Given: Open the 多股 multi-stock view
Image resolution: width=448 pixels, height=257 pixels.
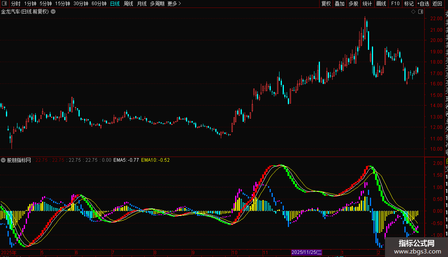Looking at the screenshot, I should [353, 4].
